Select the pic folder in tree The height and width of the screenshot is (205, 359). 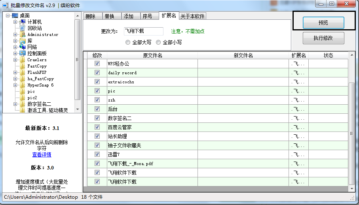tap(31, 91)
